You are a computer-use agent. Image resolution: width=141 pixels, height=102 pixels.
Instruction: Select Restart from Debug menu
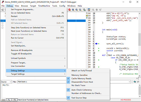(36, 16)
